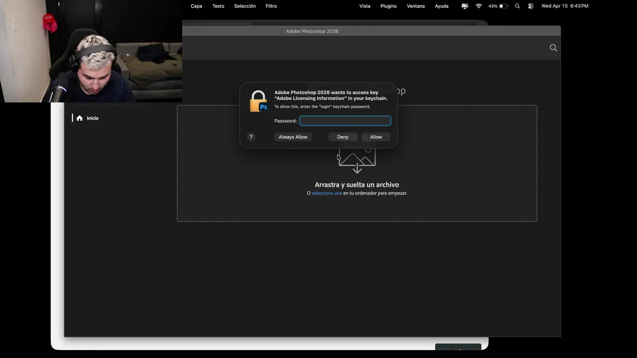Open the Ayuda menu
This screenshot has height=358, width=637.
coord(441,6)
